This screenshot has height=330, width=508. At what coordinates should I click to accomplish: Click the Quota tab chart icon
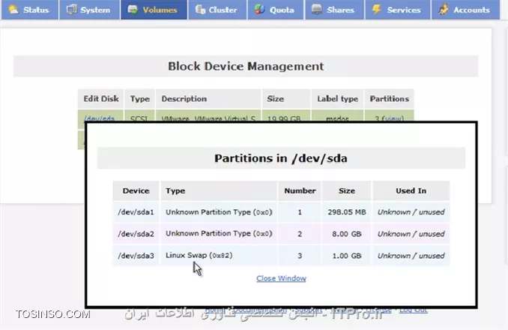(259, 10)
